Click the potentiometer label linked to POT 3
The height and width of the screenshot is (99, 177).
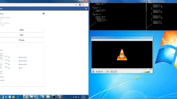pyautogui.click(x=24, y=64)
